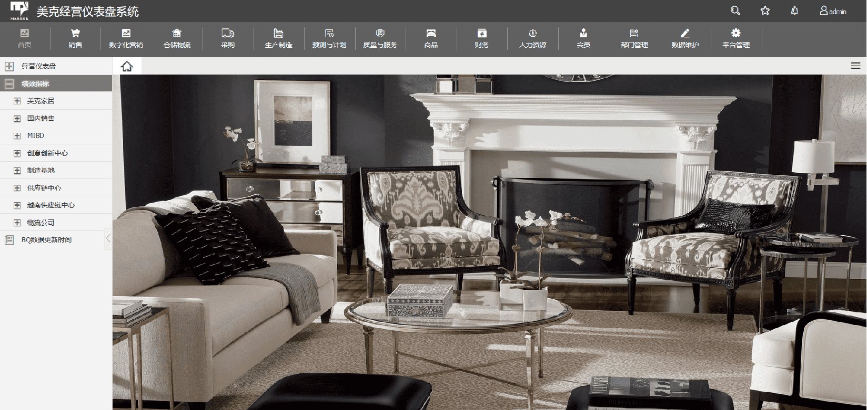This screenshot has height=410, width=867.
Task: Select the 生产制造 factory icon
Action: (278, 33)
